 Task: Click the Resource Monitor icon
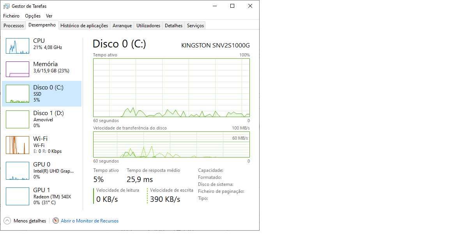tap(56, 220)
